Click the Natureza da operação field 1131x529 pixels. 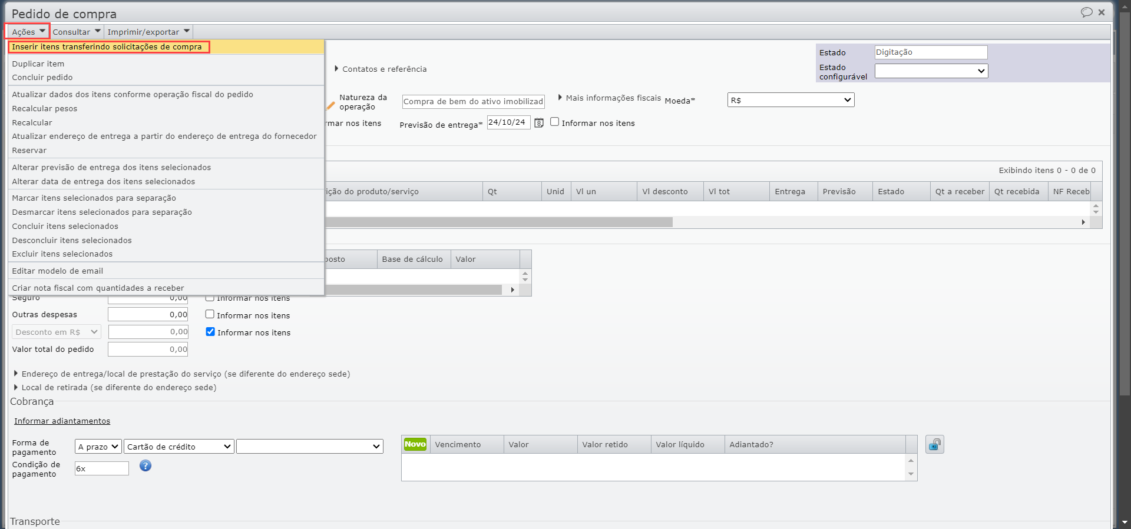pos(473,101)
